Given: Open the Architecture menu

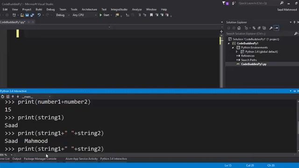Looking at the screenshot, I should pyautogui.click(x=89, y=9).
